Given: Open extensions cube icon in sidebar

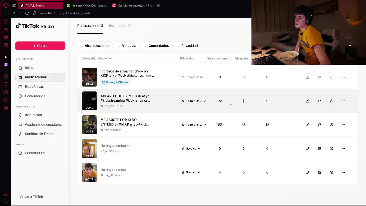Looking at the screenshot, I should (6, 100).
